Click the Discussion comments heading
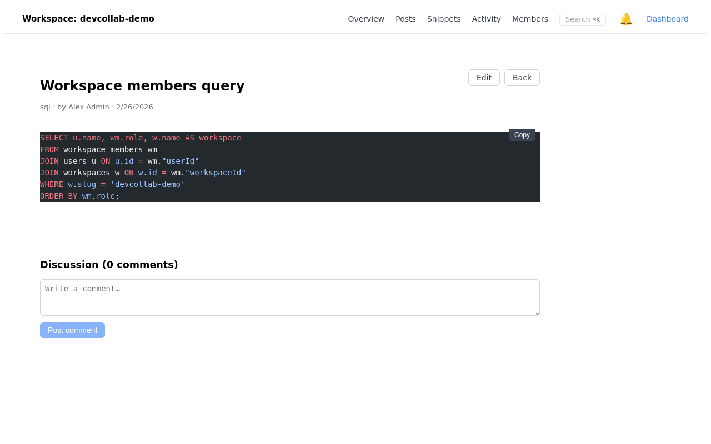711x444 pixels. pos(109,265)
